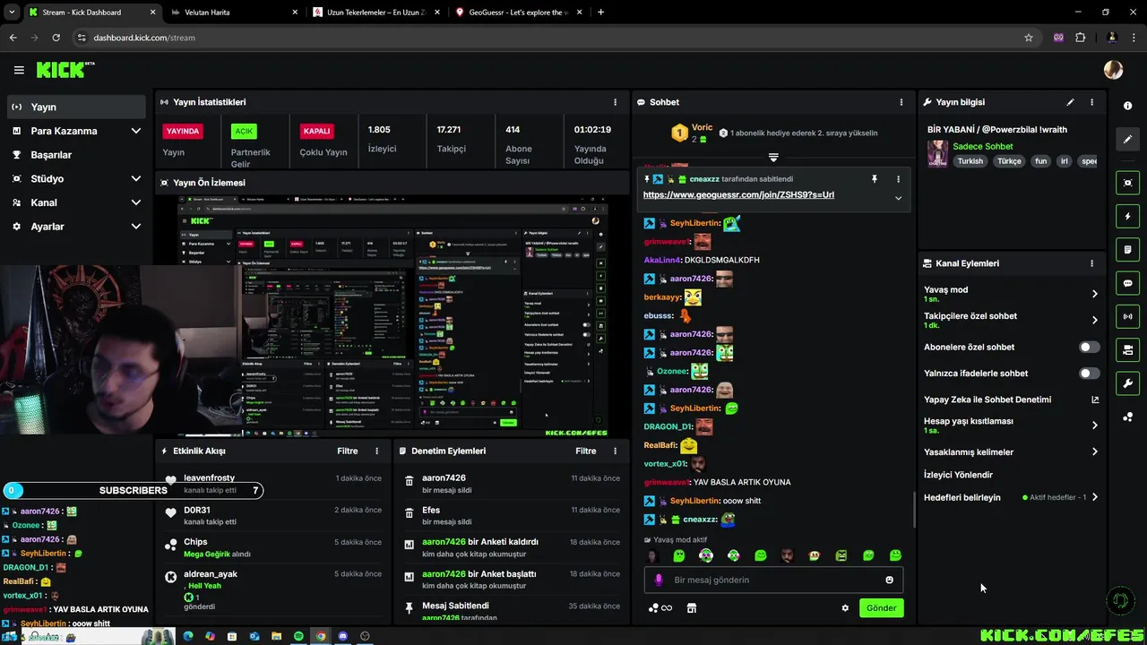
Task: Toggle the lightning bolt activity widget icon
Action: 1127,216
